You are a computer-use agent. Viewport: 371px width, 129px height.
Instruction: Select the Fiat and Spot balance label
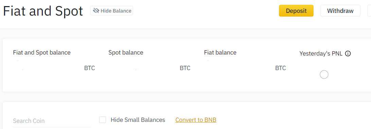pyautogui.click(x=42, y=52)
